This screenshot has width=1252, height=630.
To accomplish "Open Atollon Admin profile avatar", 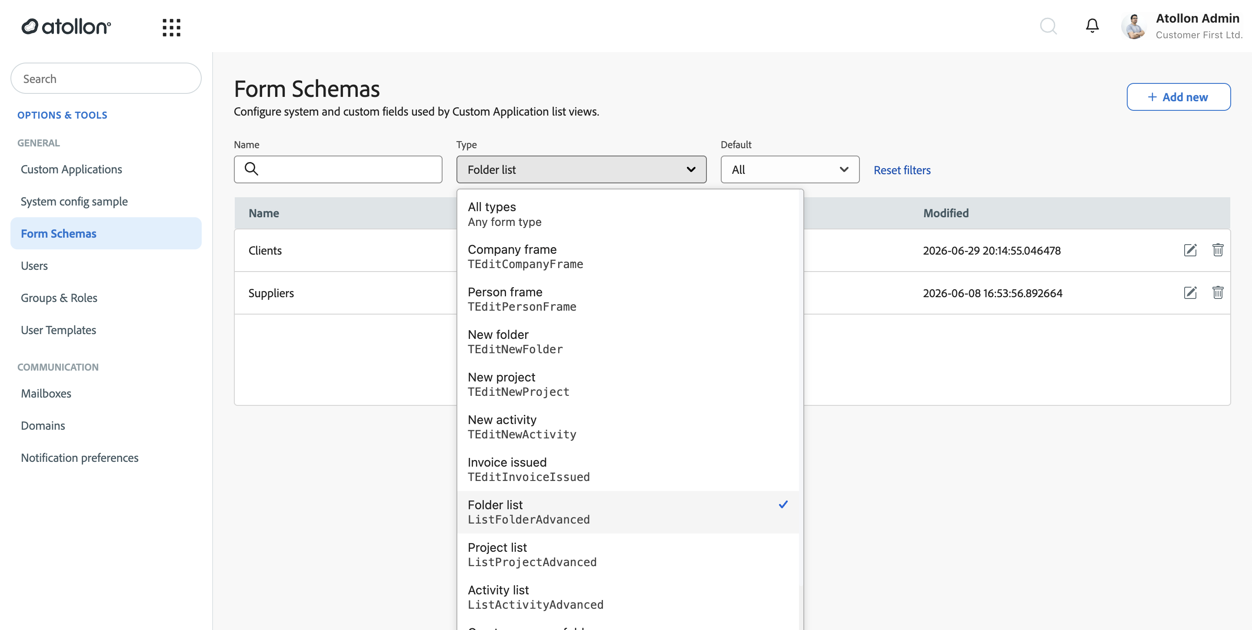I will click(1134, 26).
